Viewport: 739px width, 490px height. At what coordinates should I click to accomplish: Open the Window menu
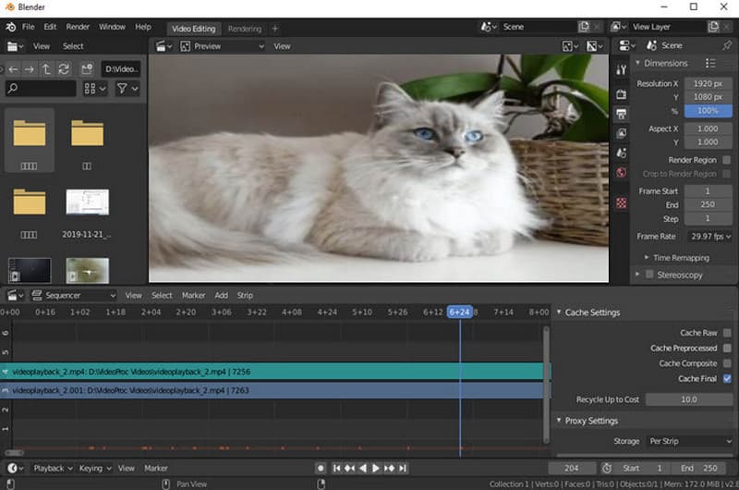tap(112, 27)
